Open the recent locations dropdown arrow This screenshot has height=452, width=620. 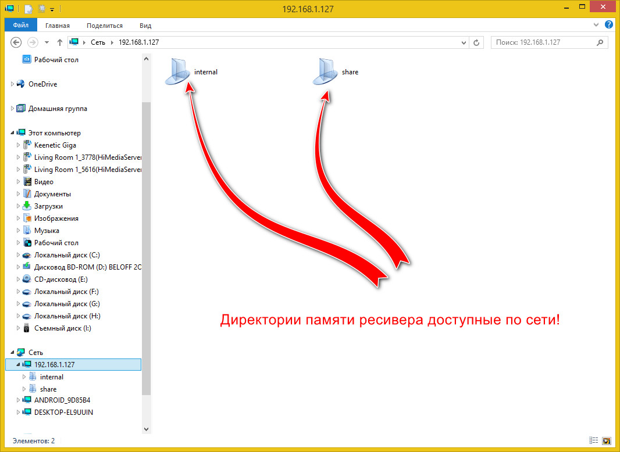click(47, 42)
